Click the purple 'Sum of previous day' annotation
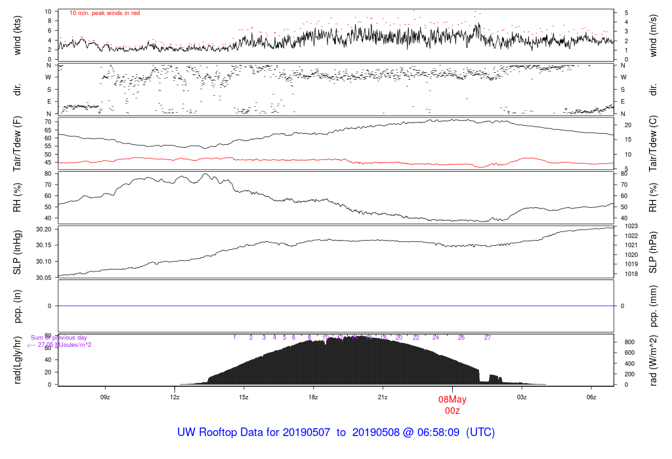672x459 pixels. pyautogui.click(x=59, y=338)
